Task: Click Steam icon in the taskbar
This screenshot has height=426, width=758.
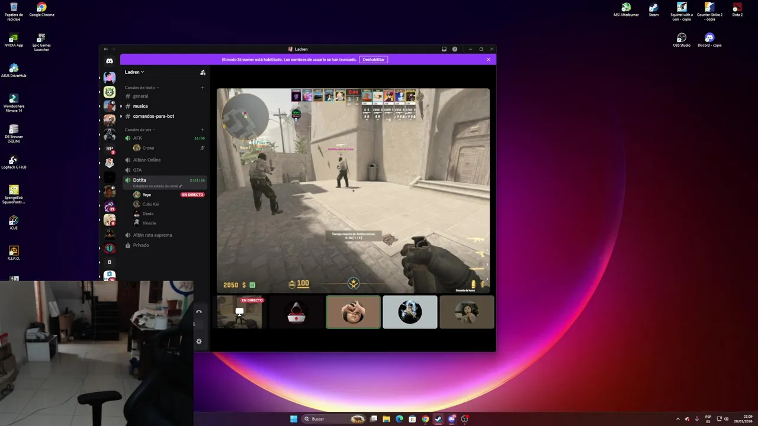Action: tap(438, 419)
